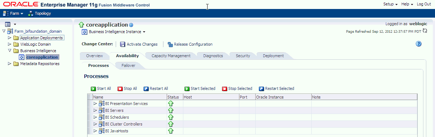Click the up status arrow for BI Presentation Services
The image size is (435, 137).
pos(171,104)
